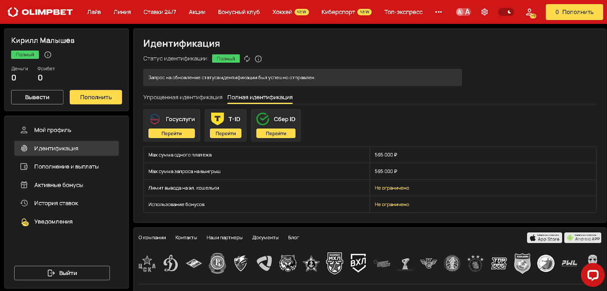Viewport: 607px width, 291px height.
Task: Click the PWL partner logo
Action: pos(569,263)
